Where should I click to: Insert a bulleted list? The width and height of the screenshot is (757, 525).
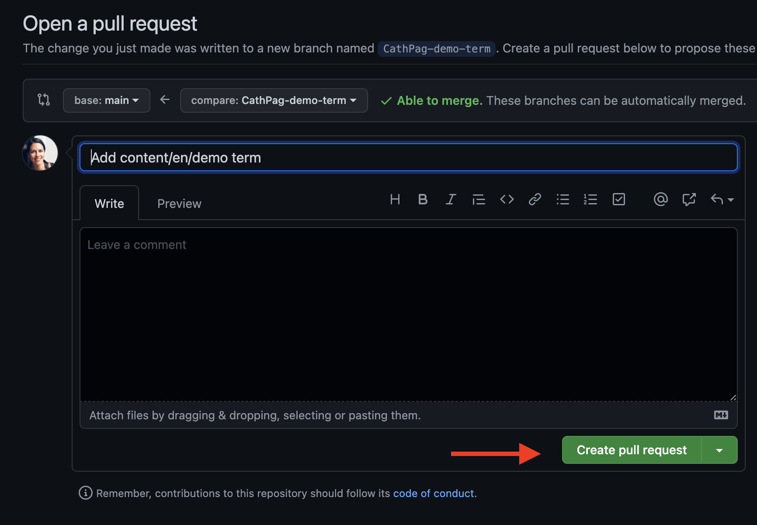point(563,200)
